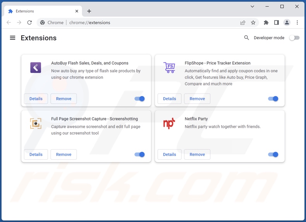Open the Extensions puzzle toolbar icon

click(x=266, y=22)
